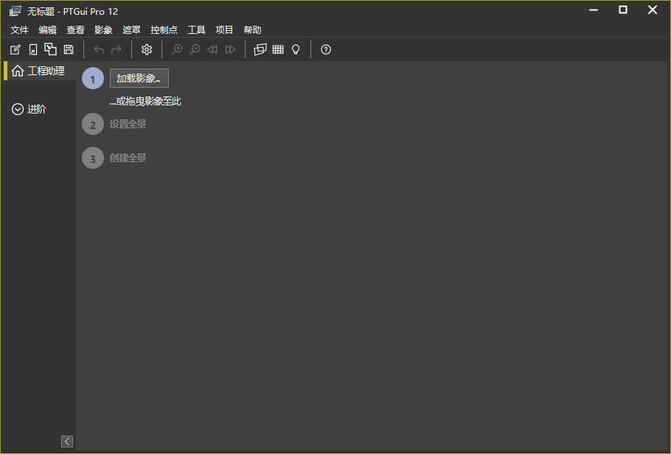Select the zoom-in magnifier icon
The height and width of the screenshot is (454, 671).
(x=177, y=49)
